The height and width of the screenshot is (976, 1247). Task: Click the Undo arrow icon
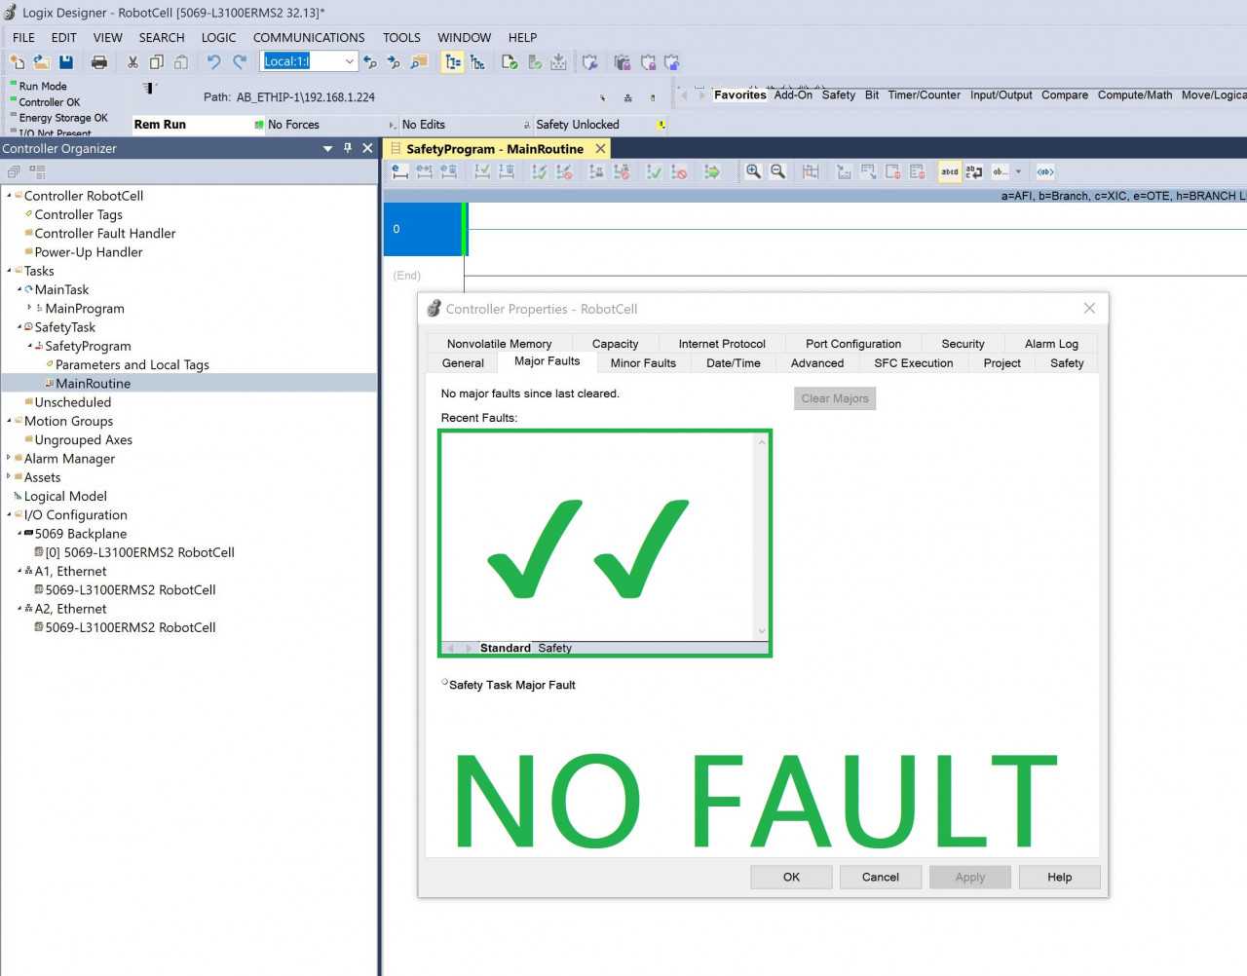(213, 61)
